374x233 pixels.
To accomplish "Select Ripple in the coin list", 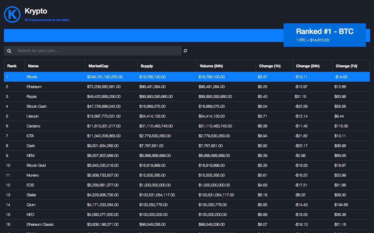I will point(31,97).
